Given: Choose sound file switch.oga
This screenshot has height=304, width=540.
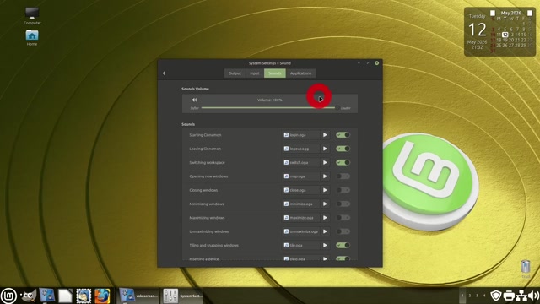Looking at the screenshot, I should [x=301, y=162].
